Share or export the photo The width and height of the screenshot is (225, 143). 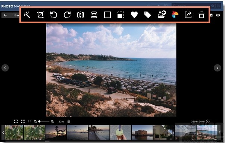188,15
